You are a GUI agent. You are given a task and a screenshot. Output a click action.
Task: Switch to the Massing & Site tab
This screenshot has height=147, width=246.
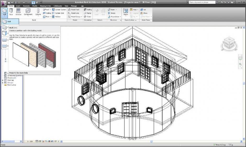click(x=45, y=5)
